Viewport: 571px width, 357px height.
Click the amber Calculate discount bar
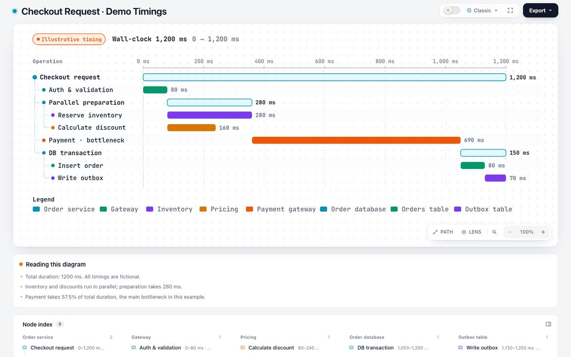tap(191, 128)
